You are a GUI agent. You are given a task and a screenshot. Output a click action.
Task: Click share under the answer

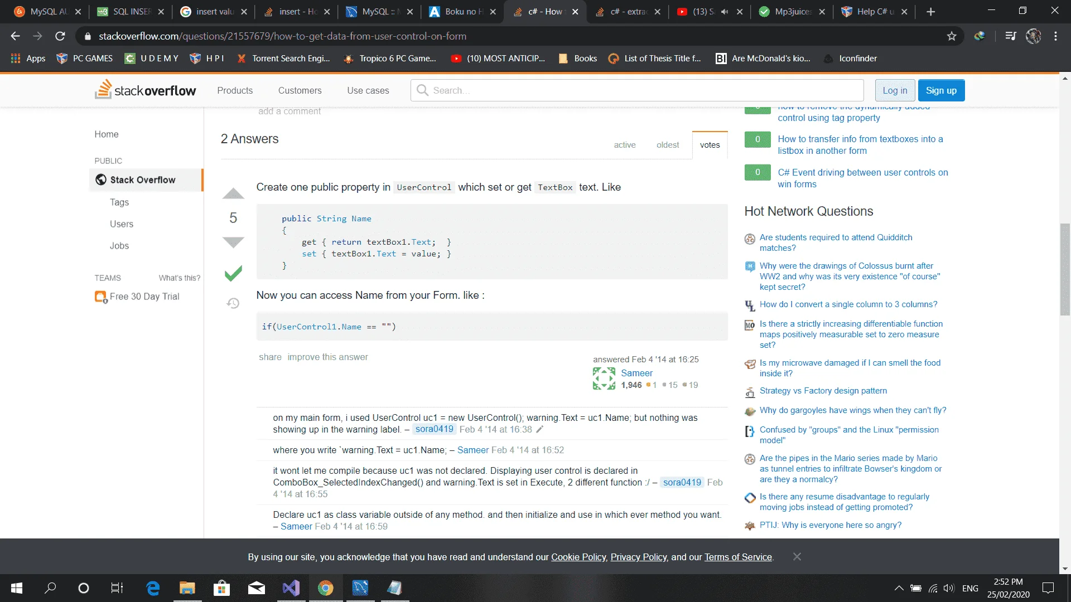coord(270,357)
